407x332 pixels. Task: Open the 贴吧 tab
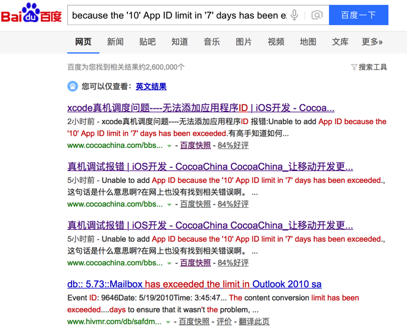coord(147,42)
